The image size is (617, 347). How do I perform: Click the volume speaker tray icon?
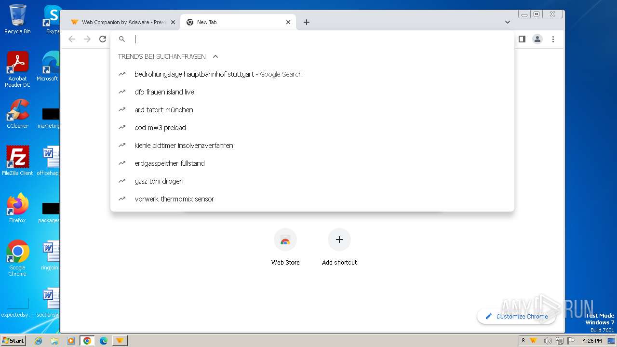pos(548,341)
